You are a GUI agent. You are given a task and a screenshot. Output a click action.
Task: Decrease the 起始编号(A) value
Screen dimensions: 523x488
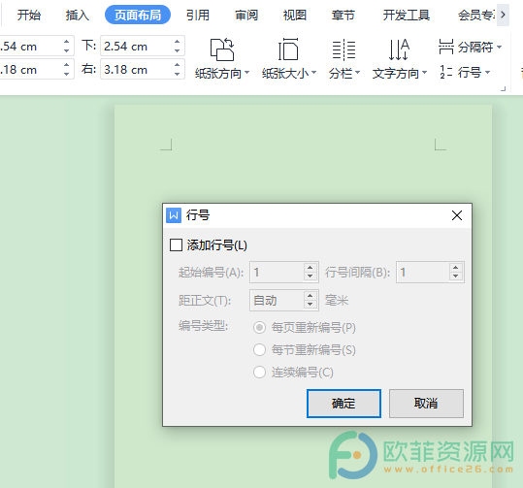311,277
